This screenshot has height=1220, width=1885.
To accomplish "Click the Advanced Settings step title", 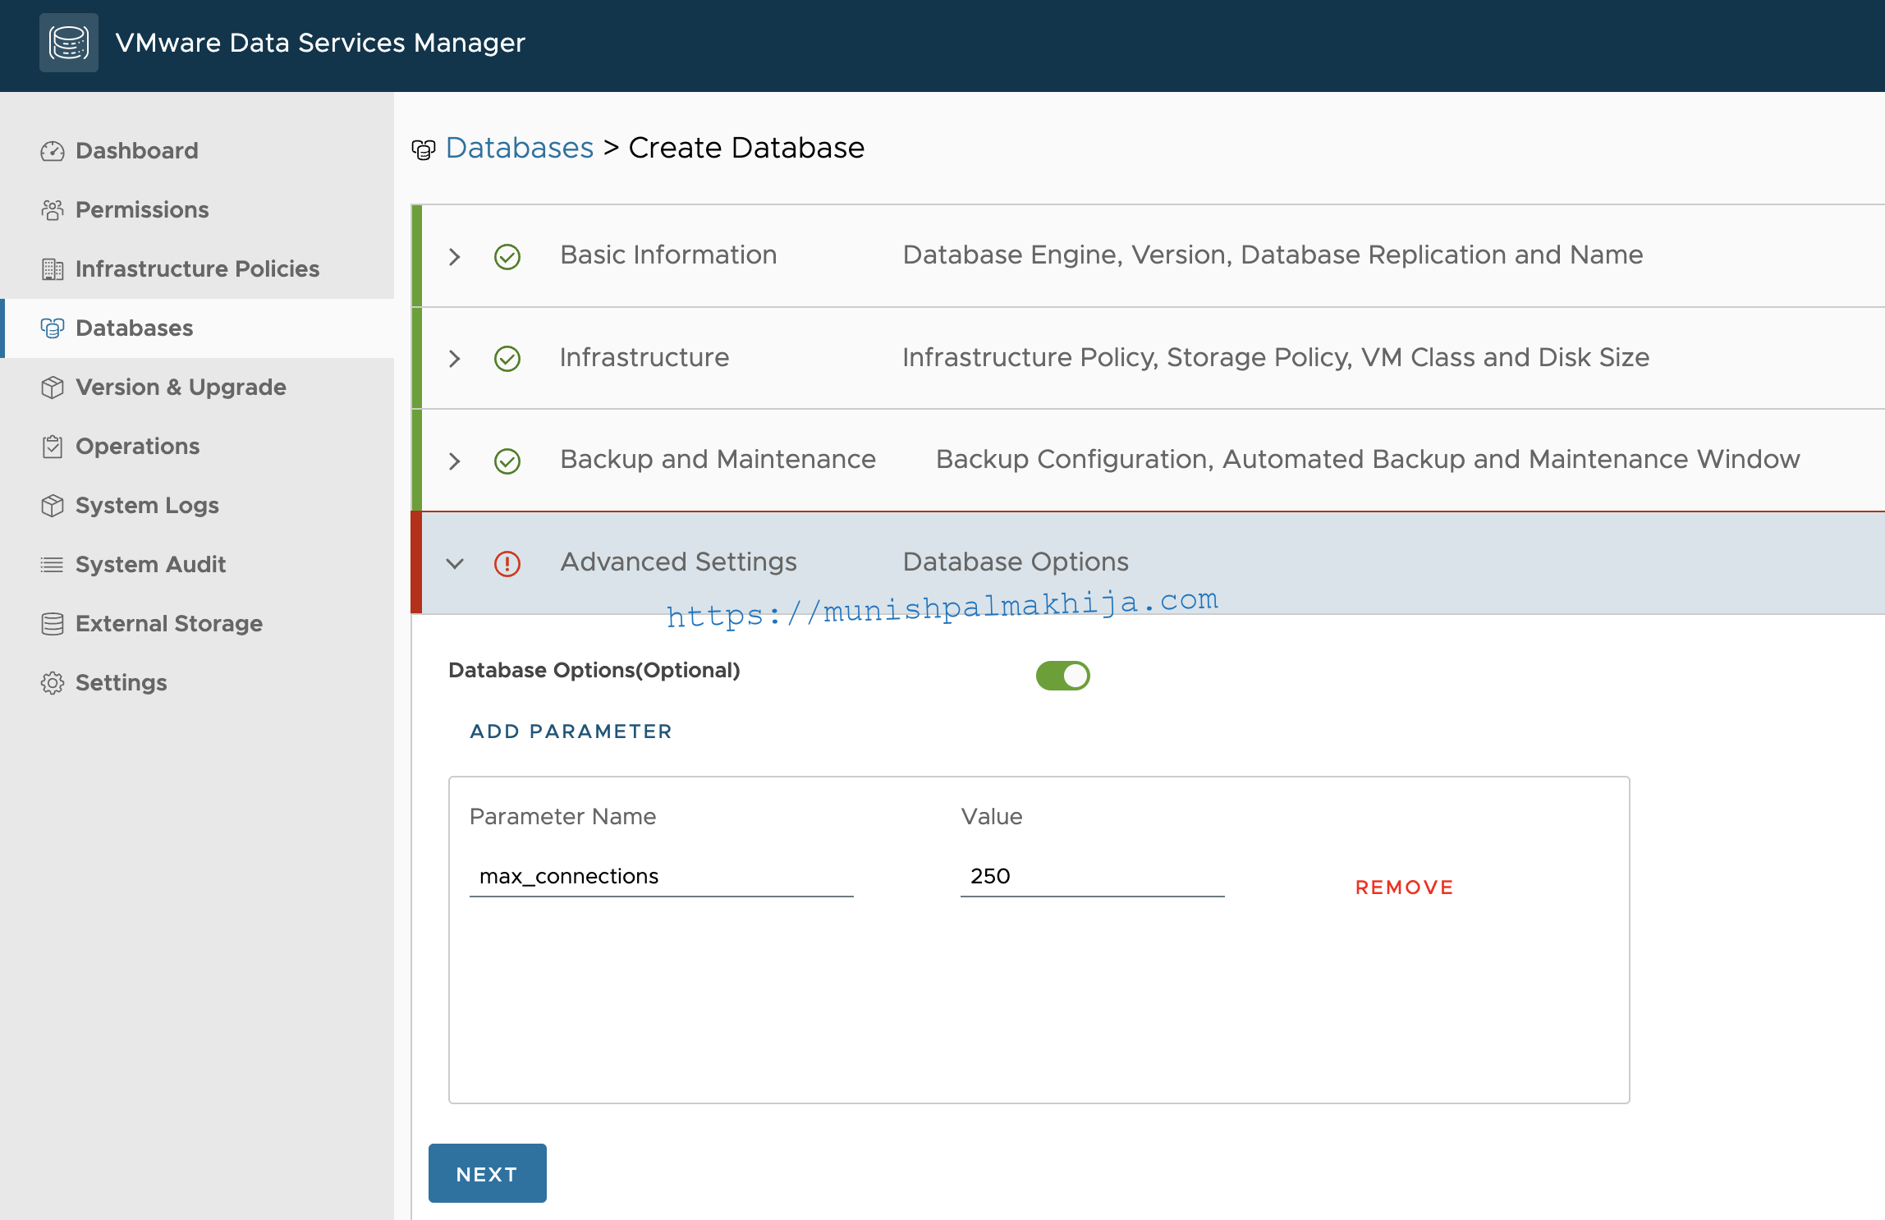I will (x=678, y=562).
